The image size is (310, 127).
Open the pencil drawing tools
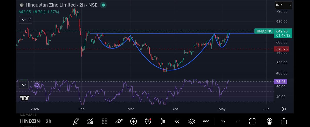click(76, 121)
